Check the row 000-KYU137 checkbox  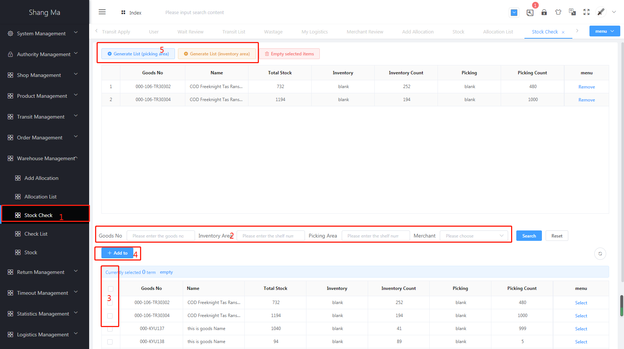(110, 329)
